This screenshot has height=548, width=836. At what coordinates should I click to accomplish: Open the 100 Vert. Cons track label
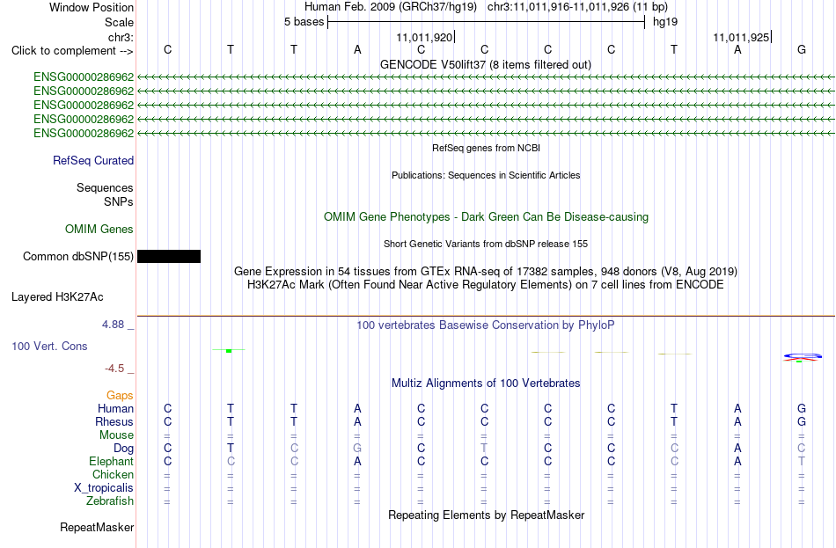coord(49,346)
